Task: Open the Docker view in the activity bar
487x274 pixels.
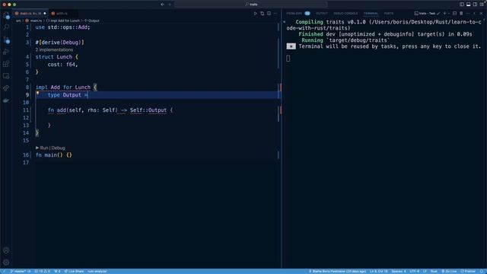Action: point(6,100)
